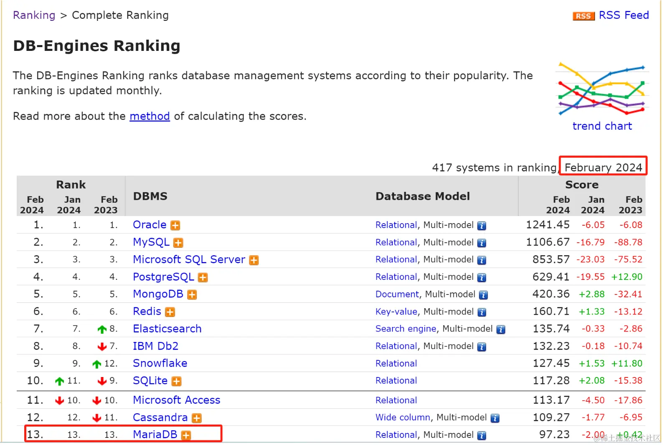The width and height of the screenshot is (663, 445).
Task: Expand plus icon beside PostgreSQL
Action: (x=203, y=277)
